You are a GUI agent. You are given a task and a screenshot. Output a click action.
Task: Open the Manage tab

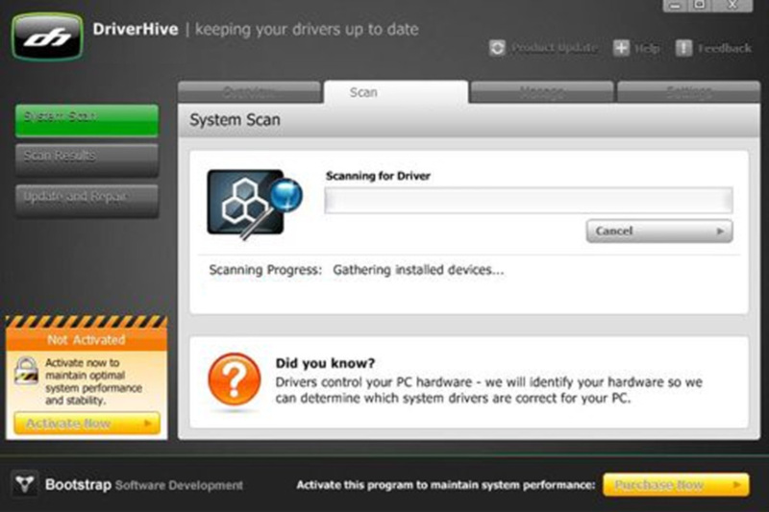(x=542, y=92)
